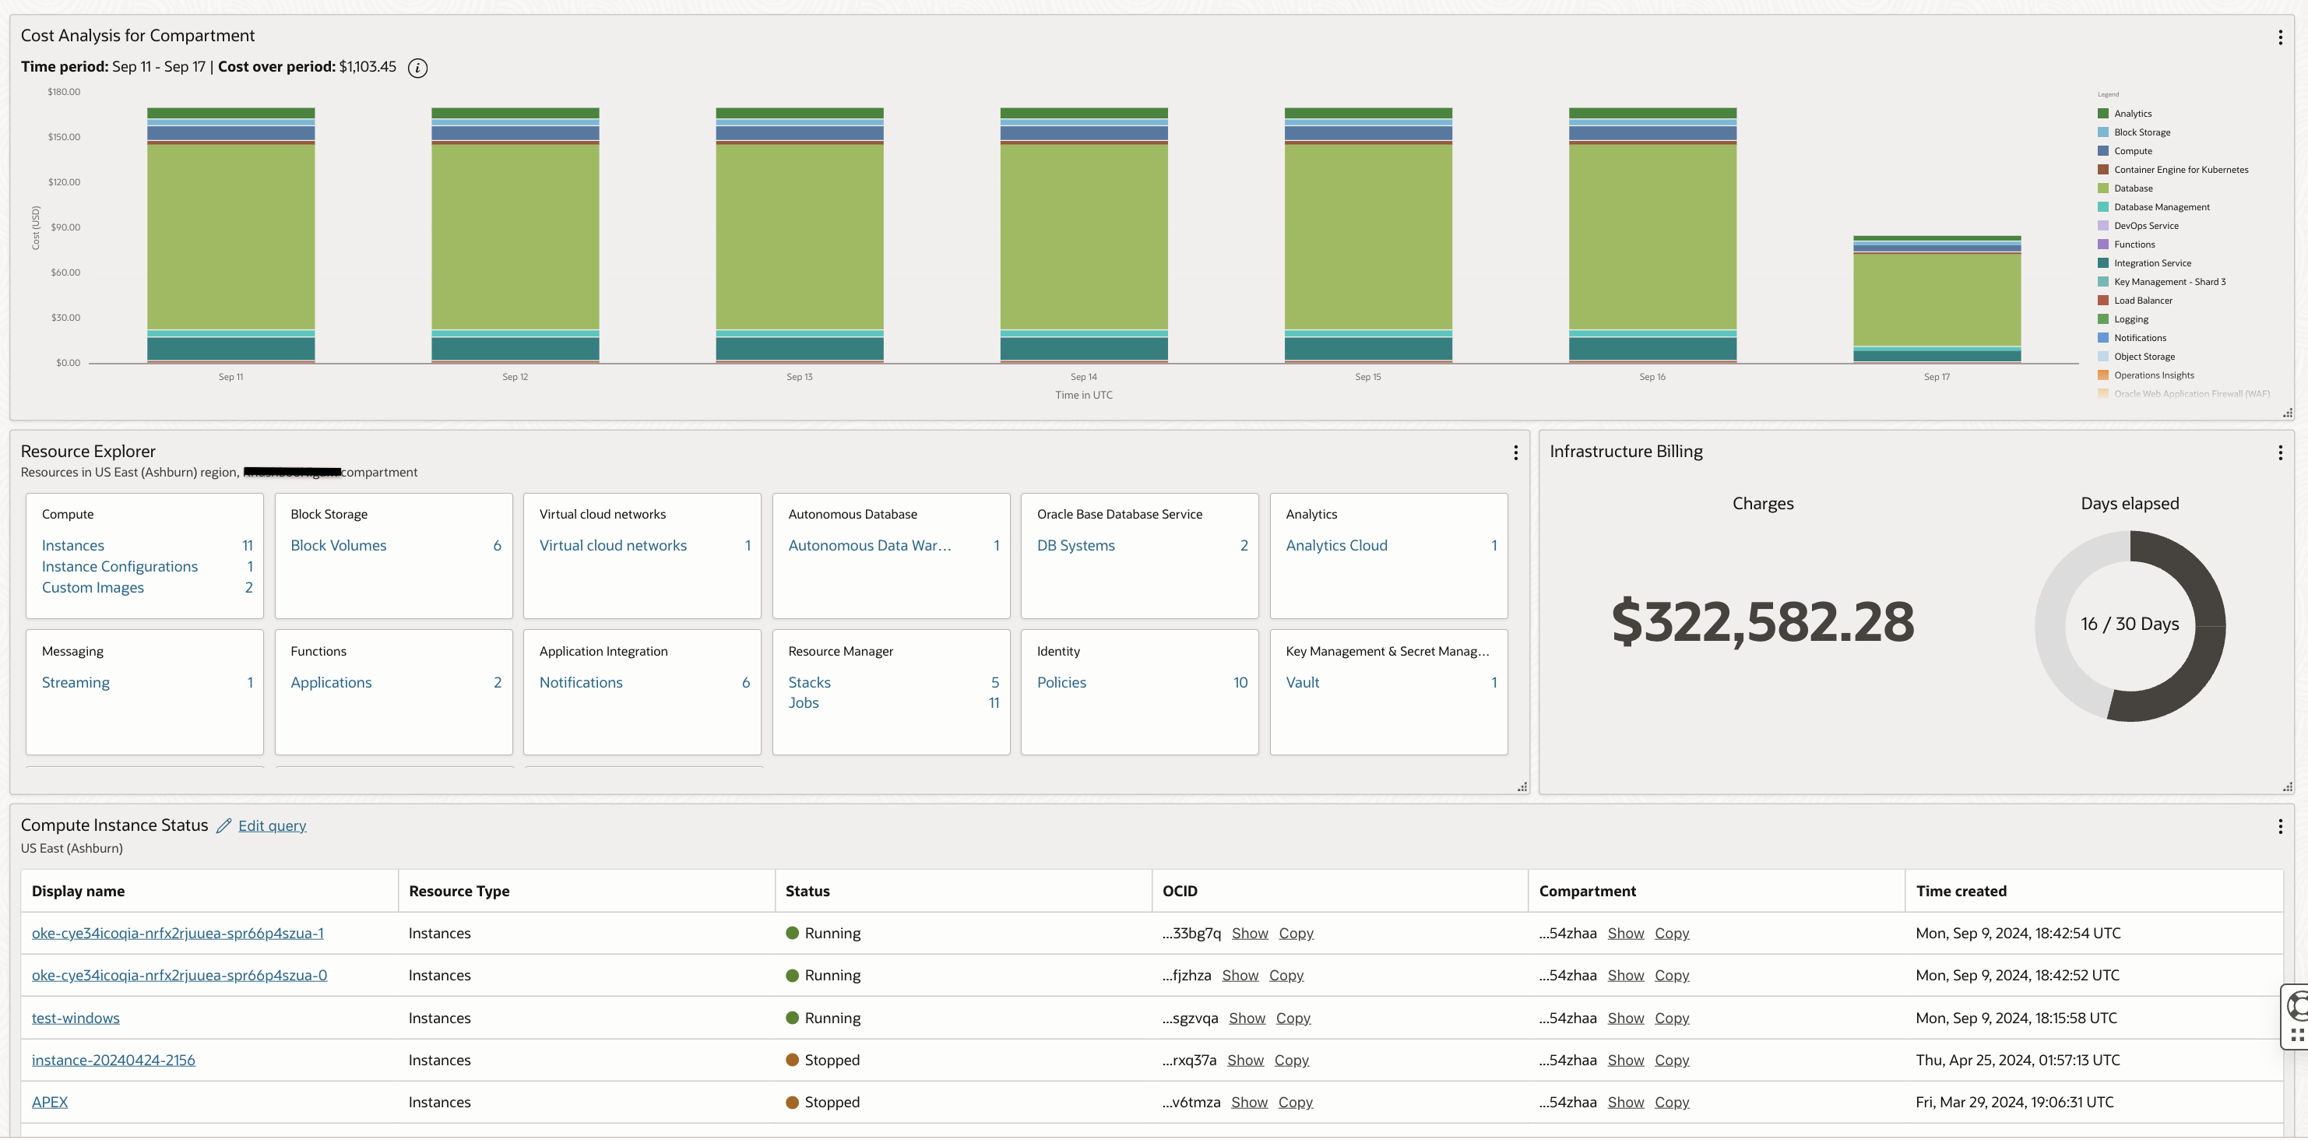
Task: Toggle Database series in chart legend
Action: tap(2132, 189)
